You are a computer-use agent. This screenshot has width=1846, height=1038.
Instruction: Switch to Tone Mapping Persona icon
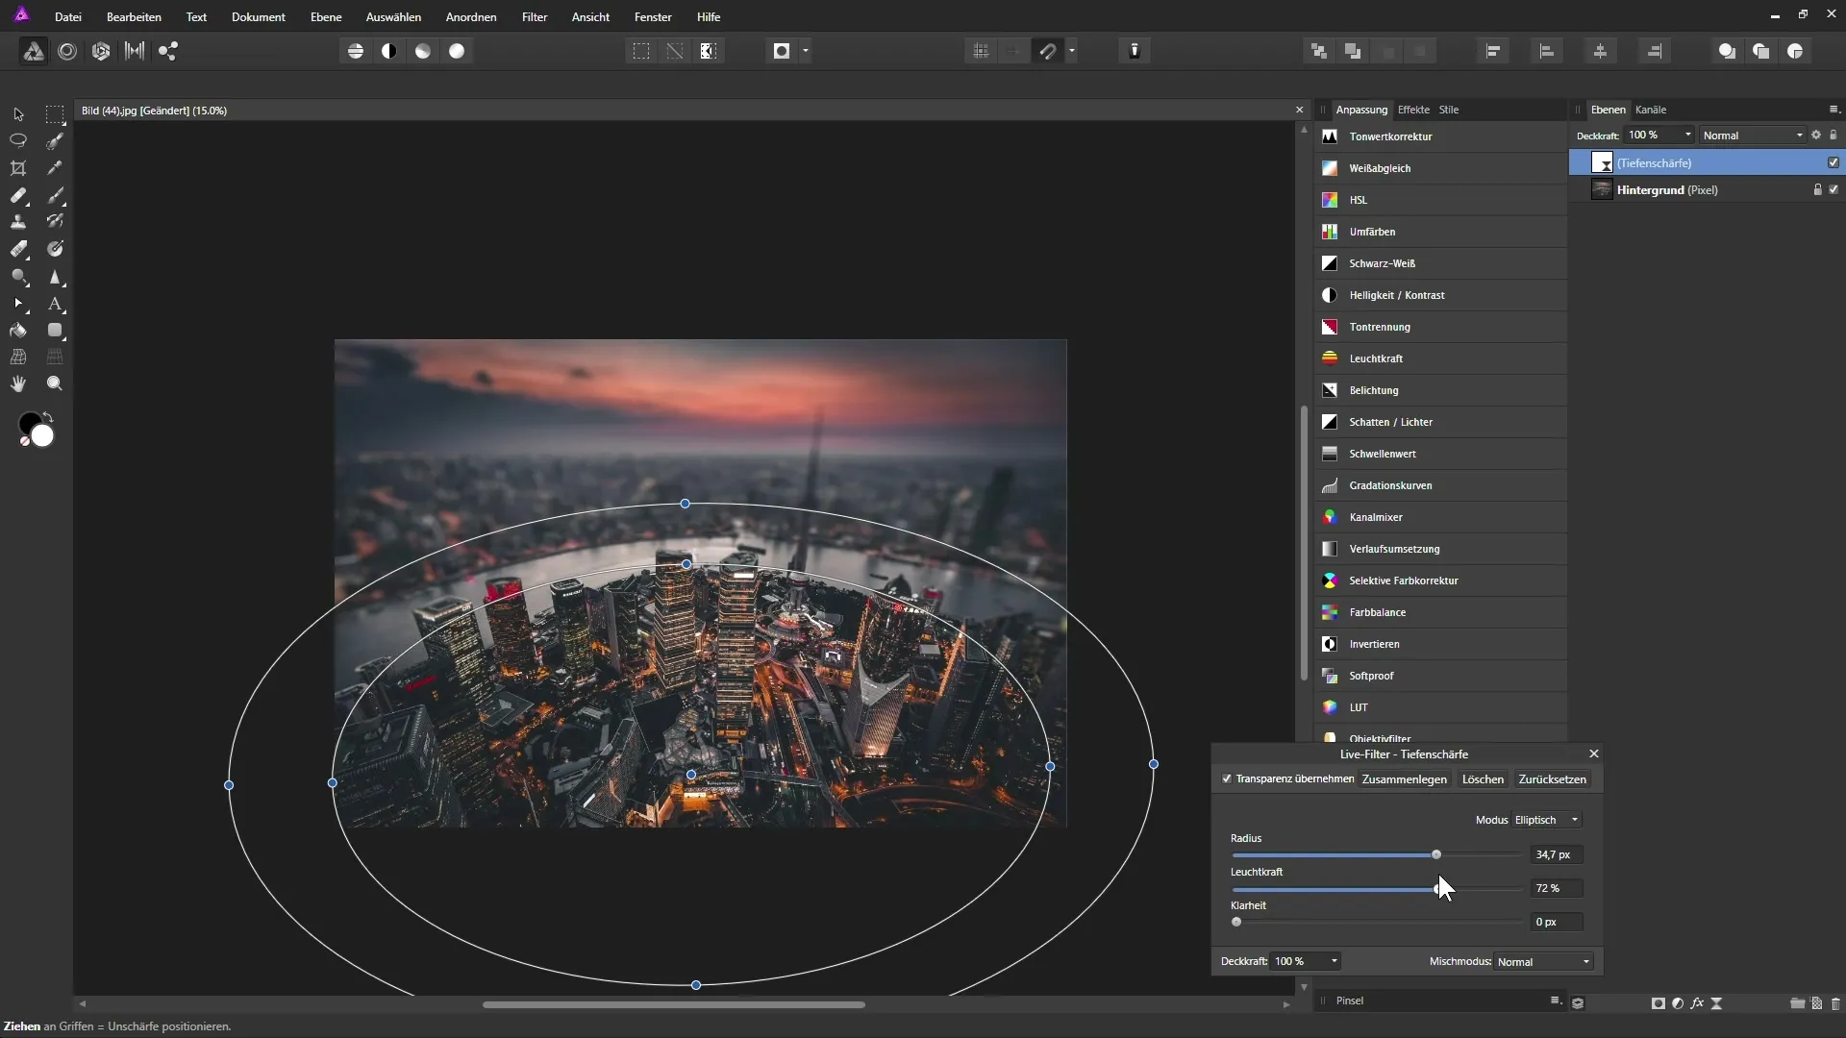[x=135, y=51]
